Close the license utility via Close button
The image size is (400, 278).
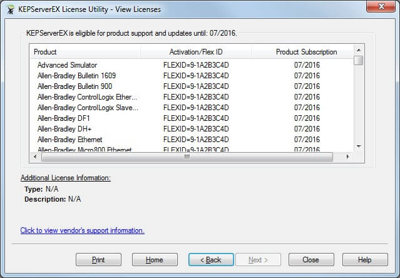point(310,260)
